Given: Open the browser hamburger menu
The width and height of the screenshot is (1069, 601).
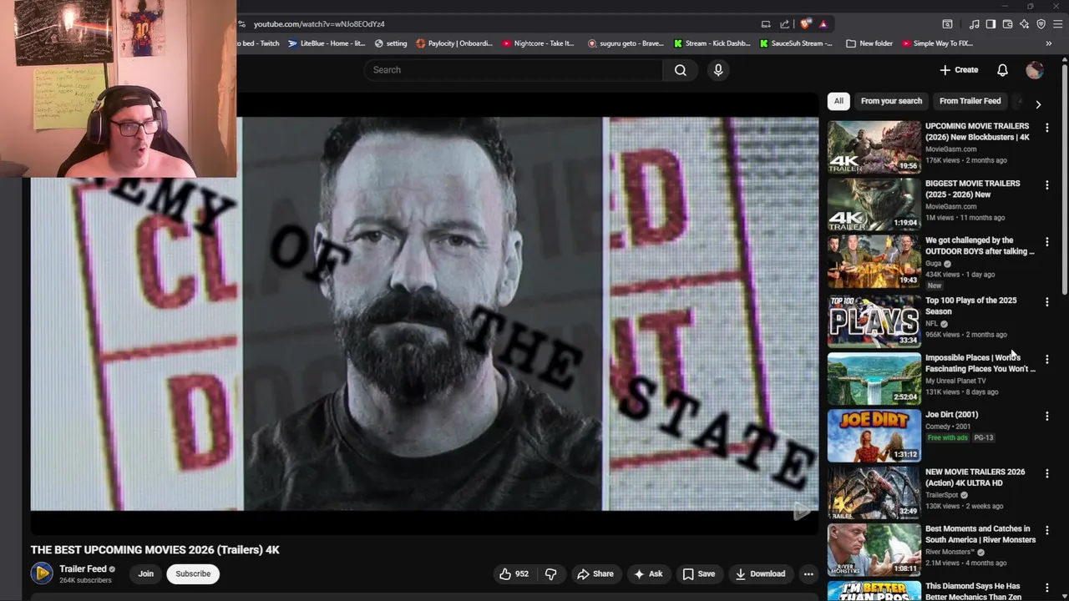Looking at the screenshot, I should click(1058, 24).
